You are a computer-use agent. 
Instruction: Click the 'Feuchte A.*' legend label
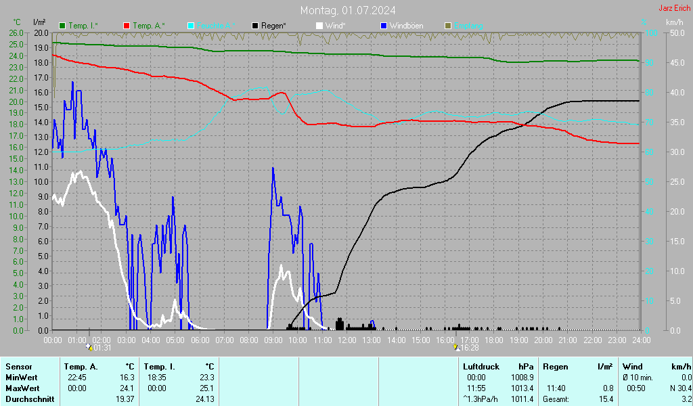tap(216, 26)
